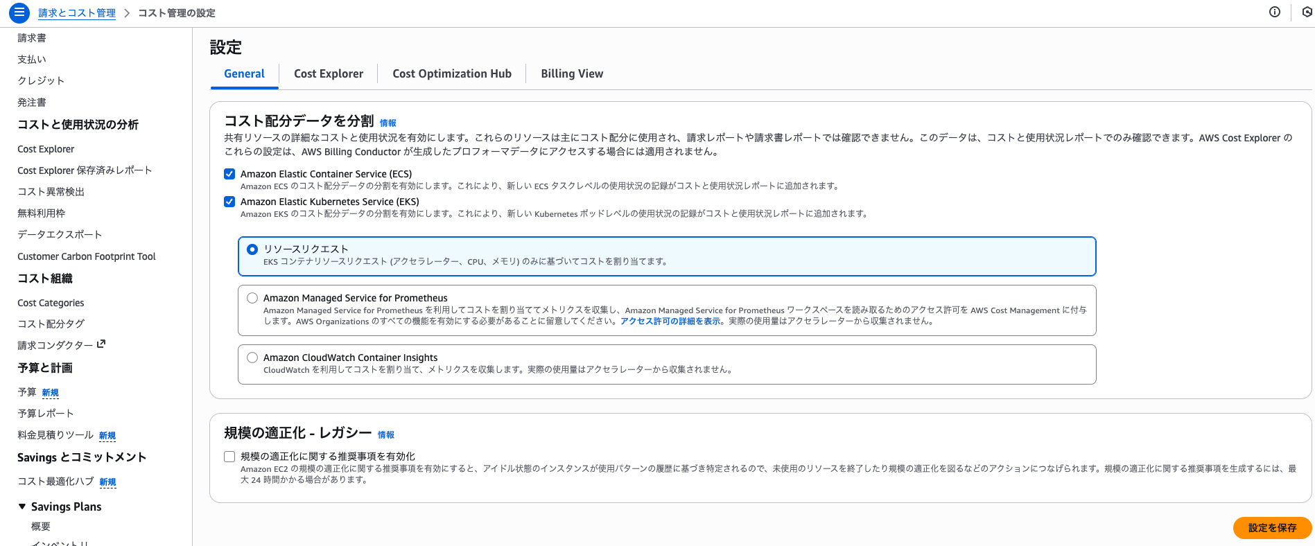Go to コスト配分タグ in the sidebar
Screen dimensions: 1315x546
click(x=51, y=324)
